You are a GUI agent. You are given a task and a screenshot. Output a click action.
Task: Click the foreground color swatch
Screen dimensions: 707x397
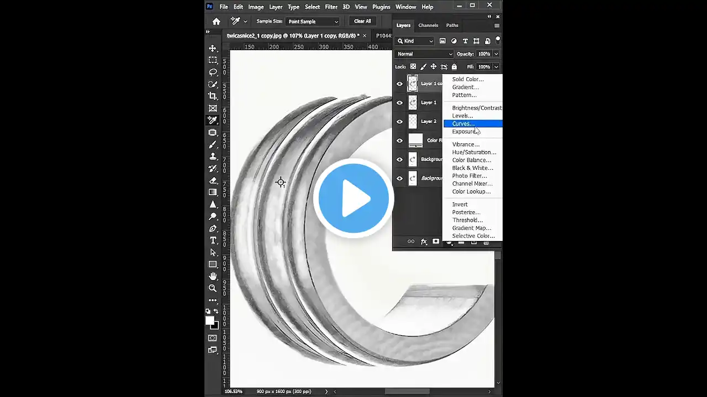[x=210, y=321]
